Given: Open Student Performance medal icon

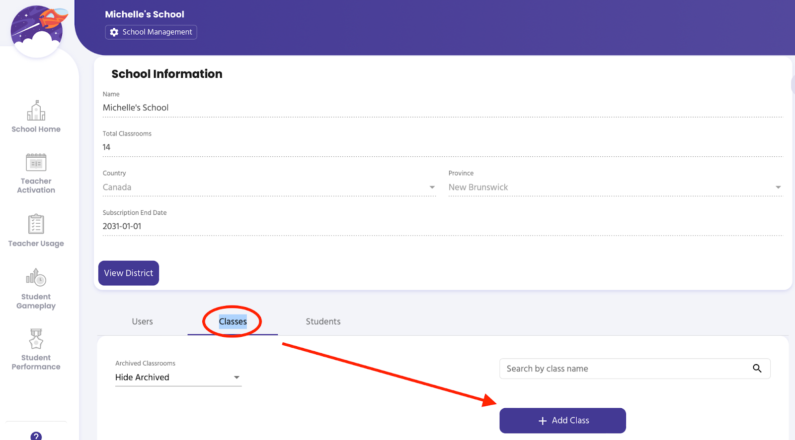Looking at the screenshot, I should (x=36, y=339).
